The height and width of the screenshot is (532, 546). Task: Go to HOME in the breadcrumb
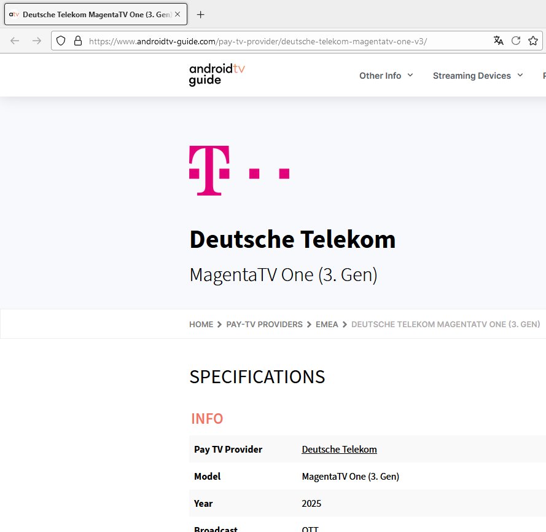[201, 324]
